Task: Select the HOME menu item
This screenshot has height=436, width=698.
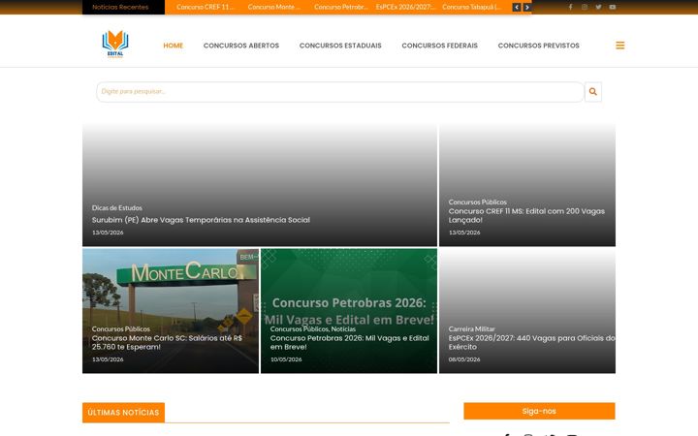Action: (174, 46)
